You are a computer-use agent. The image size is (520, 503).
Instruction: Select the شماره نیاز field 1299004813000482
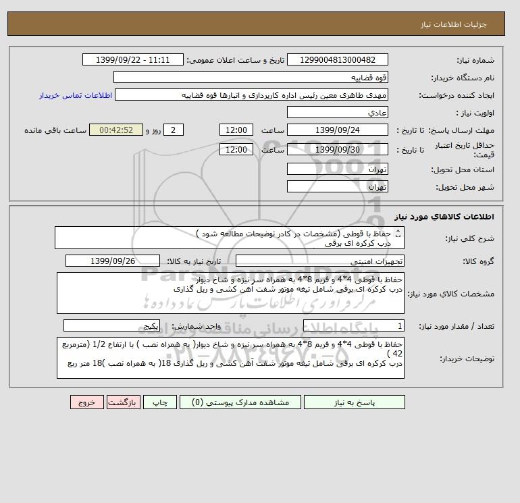point(337,60)
